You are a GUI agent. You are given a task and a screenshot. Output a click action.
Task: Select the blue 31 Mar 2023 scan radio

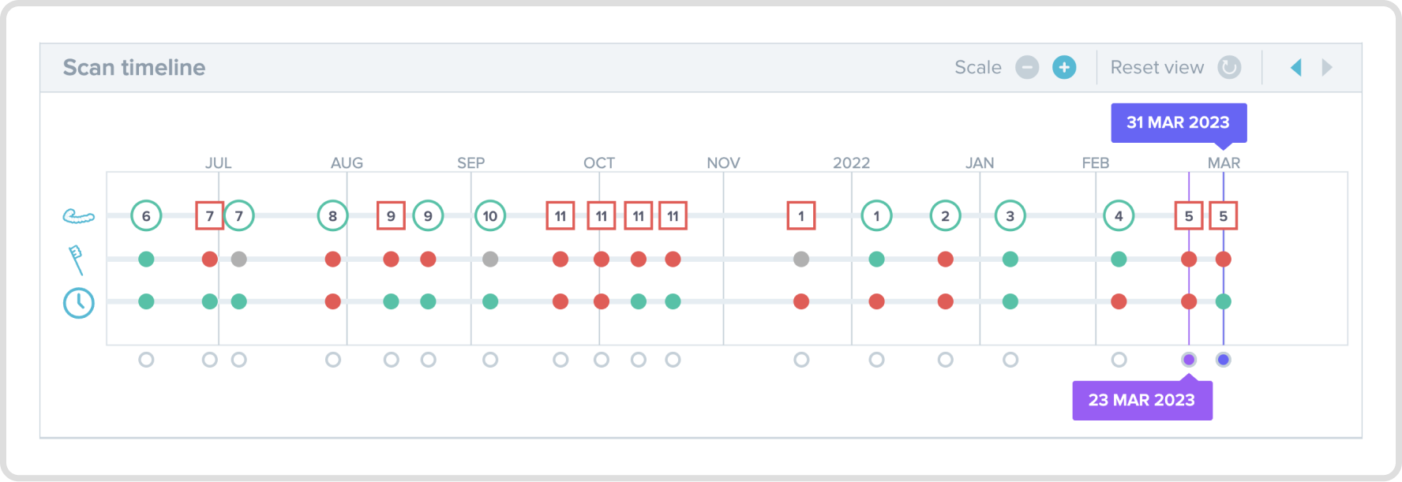point(1224,360)
